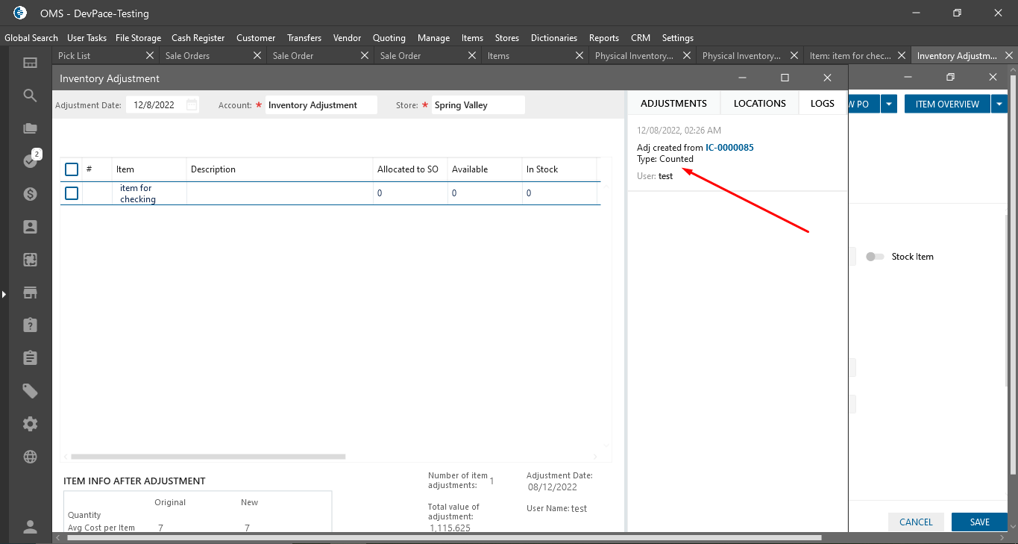The image size is (1018, 544).
Task: Click the Save button
Action: point(979,522)
